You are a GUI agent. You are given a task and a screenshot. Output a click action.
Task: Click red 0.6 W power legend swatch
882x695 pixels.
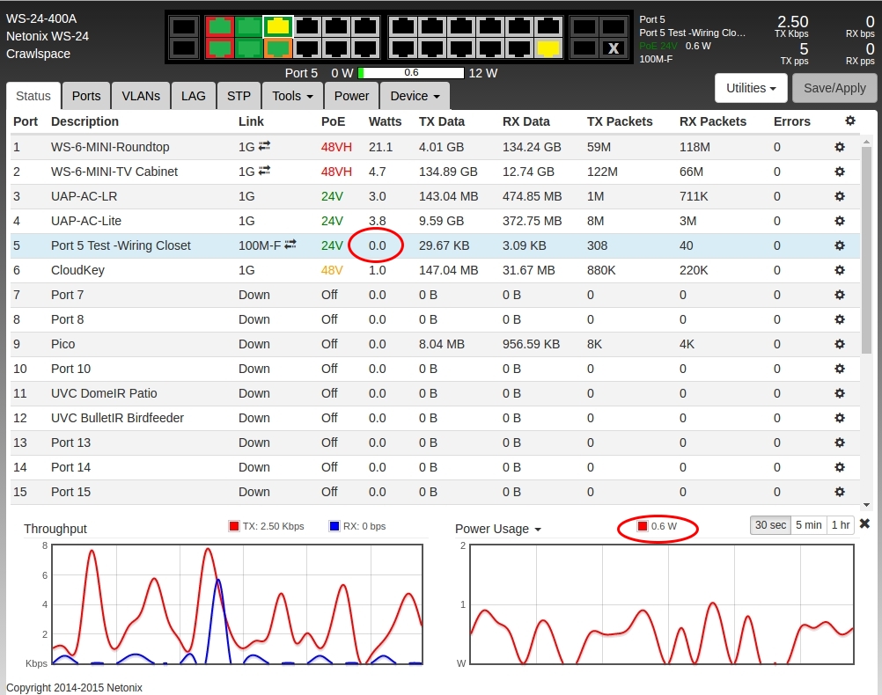tap(643, 526)
